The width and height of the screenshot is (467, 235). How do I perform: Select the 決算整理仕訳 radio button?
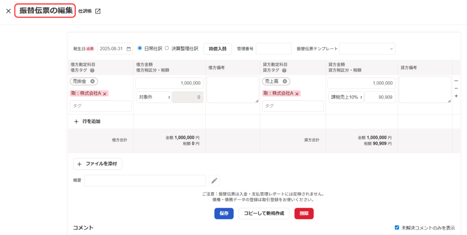pos(167,48)
